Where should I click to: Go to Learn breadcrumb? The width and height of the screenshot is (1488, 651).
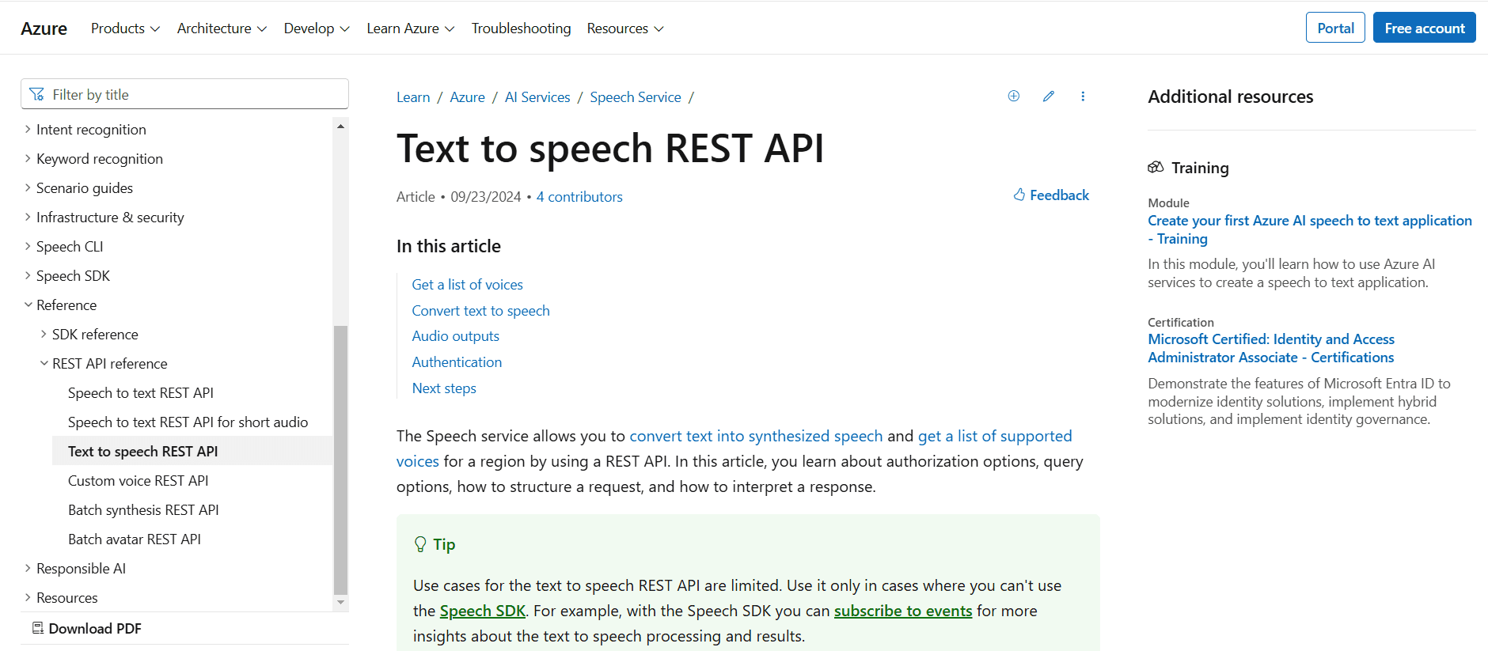point(413,97)
